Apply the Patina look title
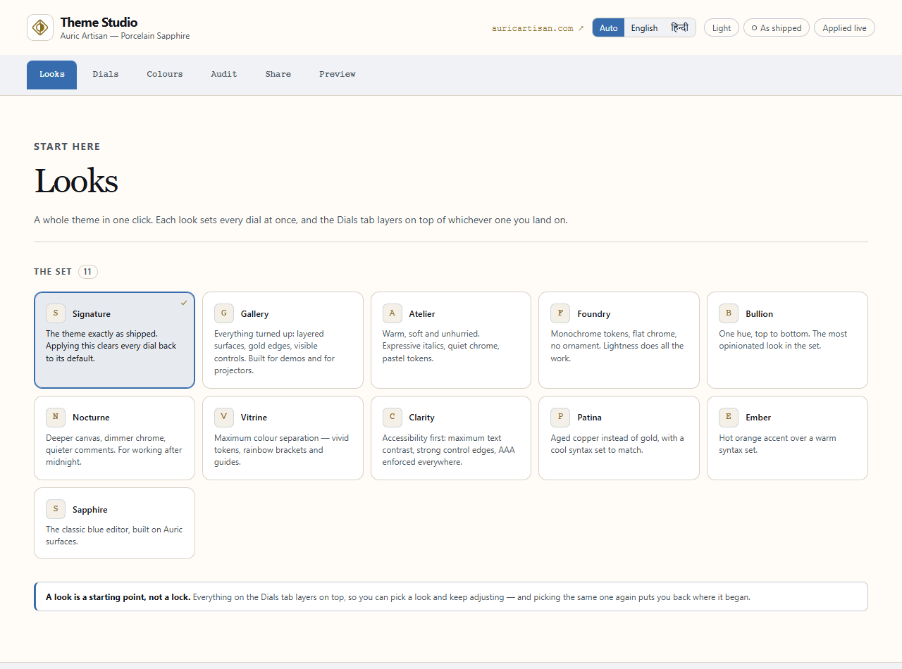 590,418
